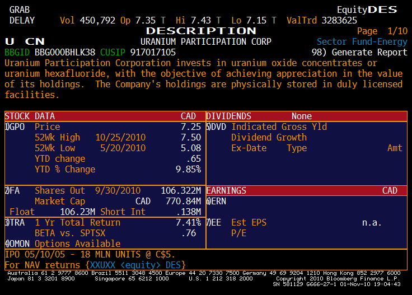Open the 6) ERN earnings link

(x=216, y=201)
